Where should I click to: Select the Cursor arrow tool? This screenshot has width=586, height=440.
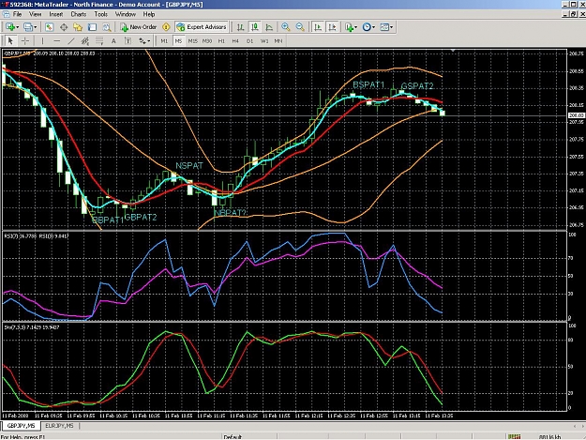click(x=10, y=40)
